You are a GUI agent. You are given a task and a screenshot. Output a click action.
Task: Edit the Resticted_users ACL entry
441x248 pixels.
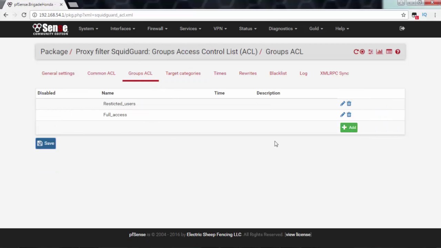[342, 104]
